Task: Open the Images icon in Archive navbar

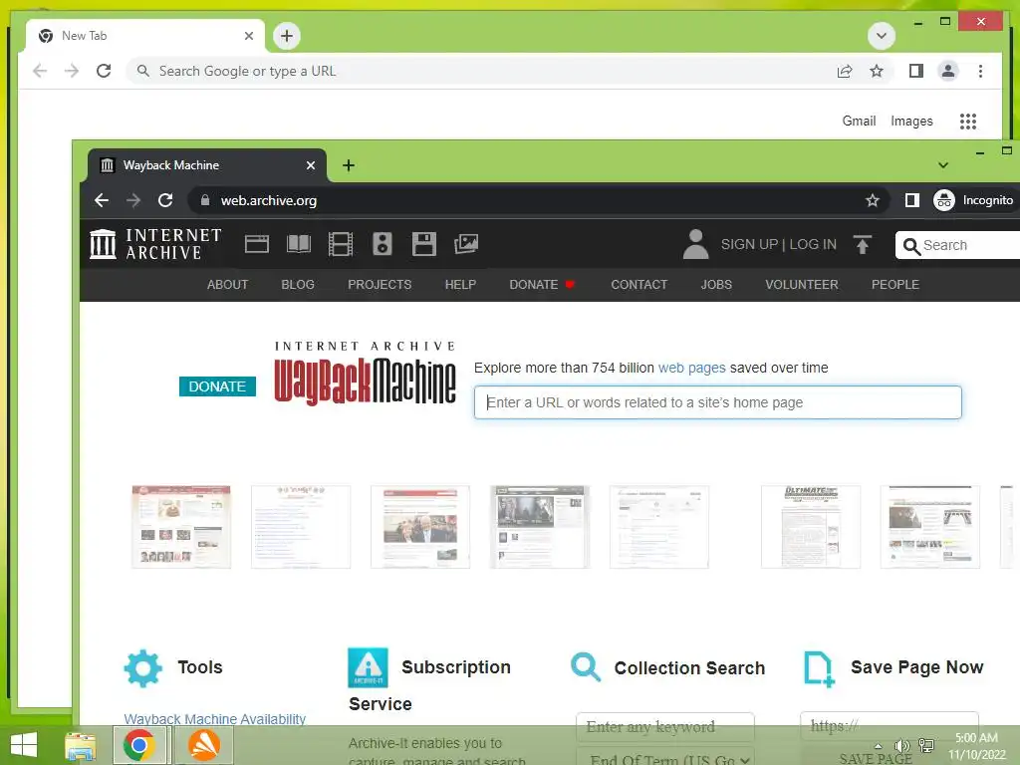Action: coord(466,245)
